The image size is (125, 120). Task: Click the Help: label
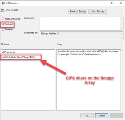(60, 44)
